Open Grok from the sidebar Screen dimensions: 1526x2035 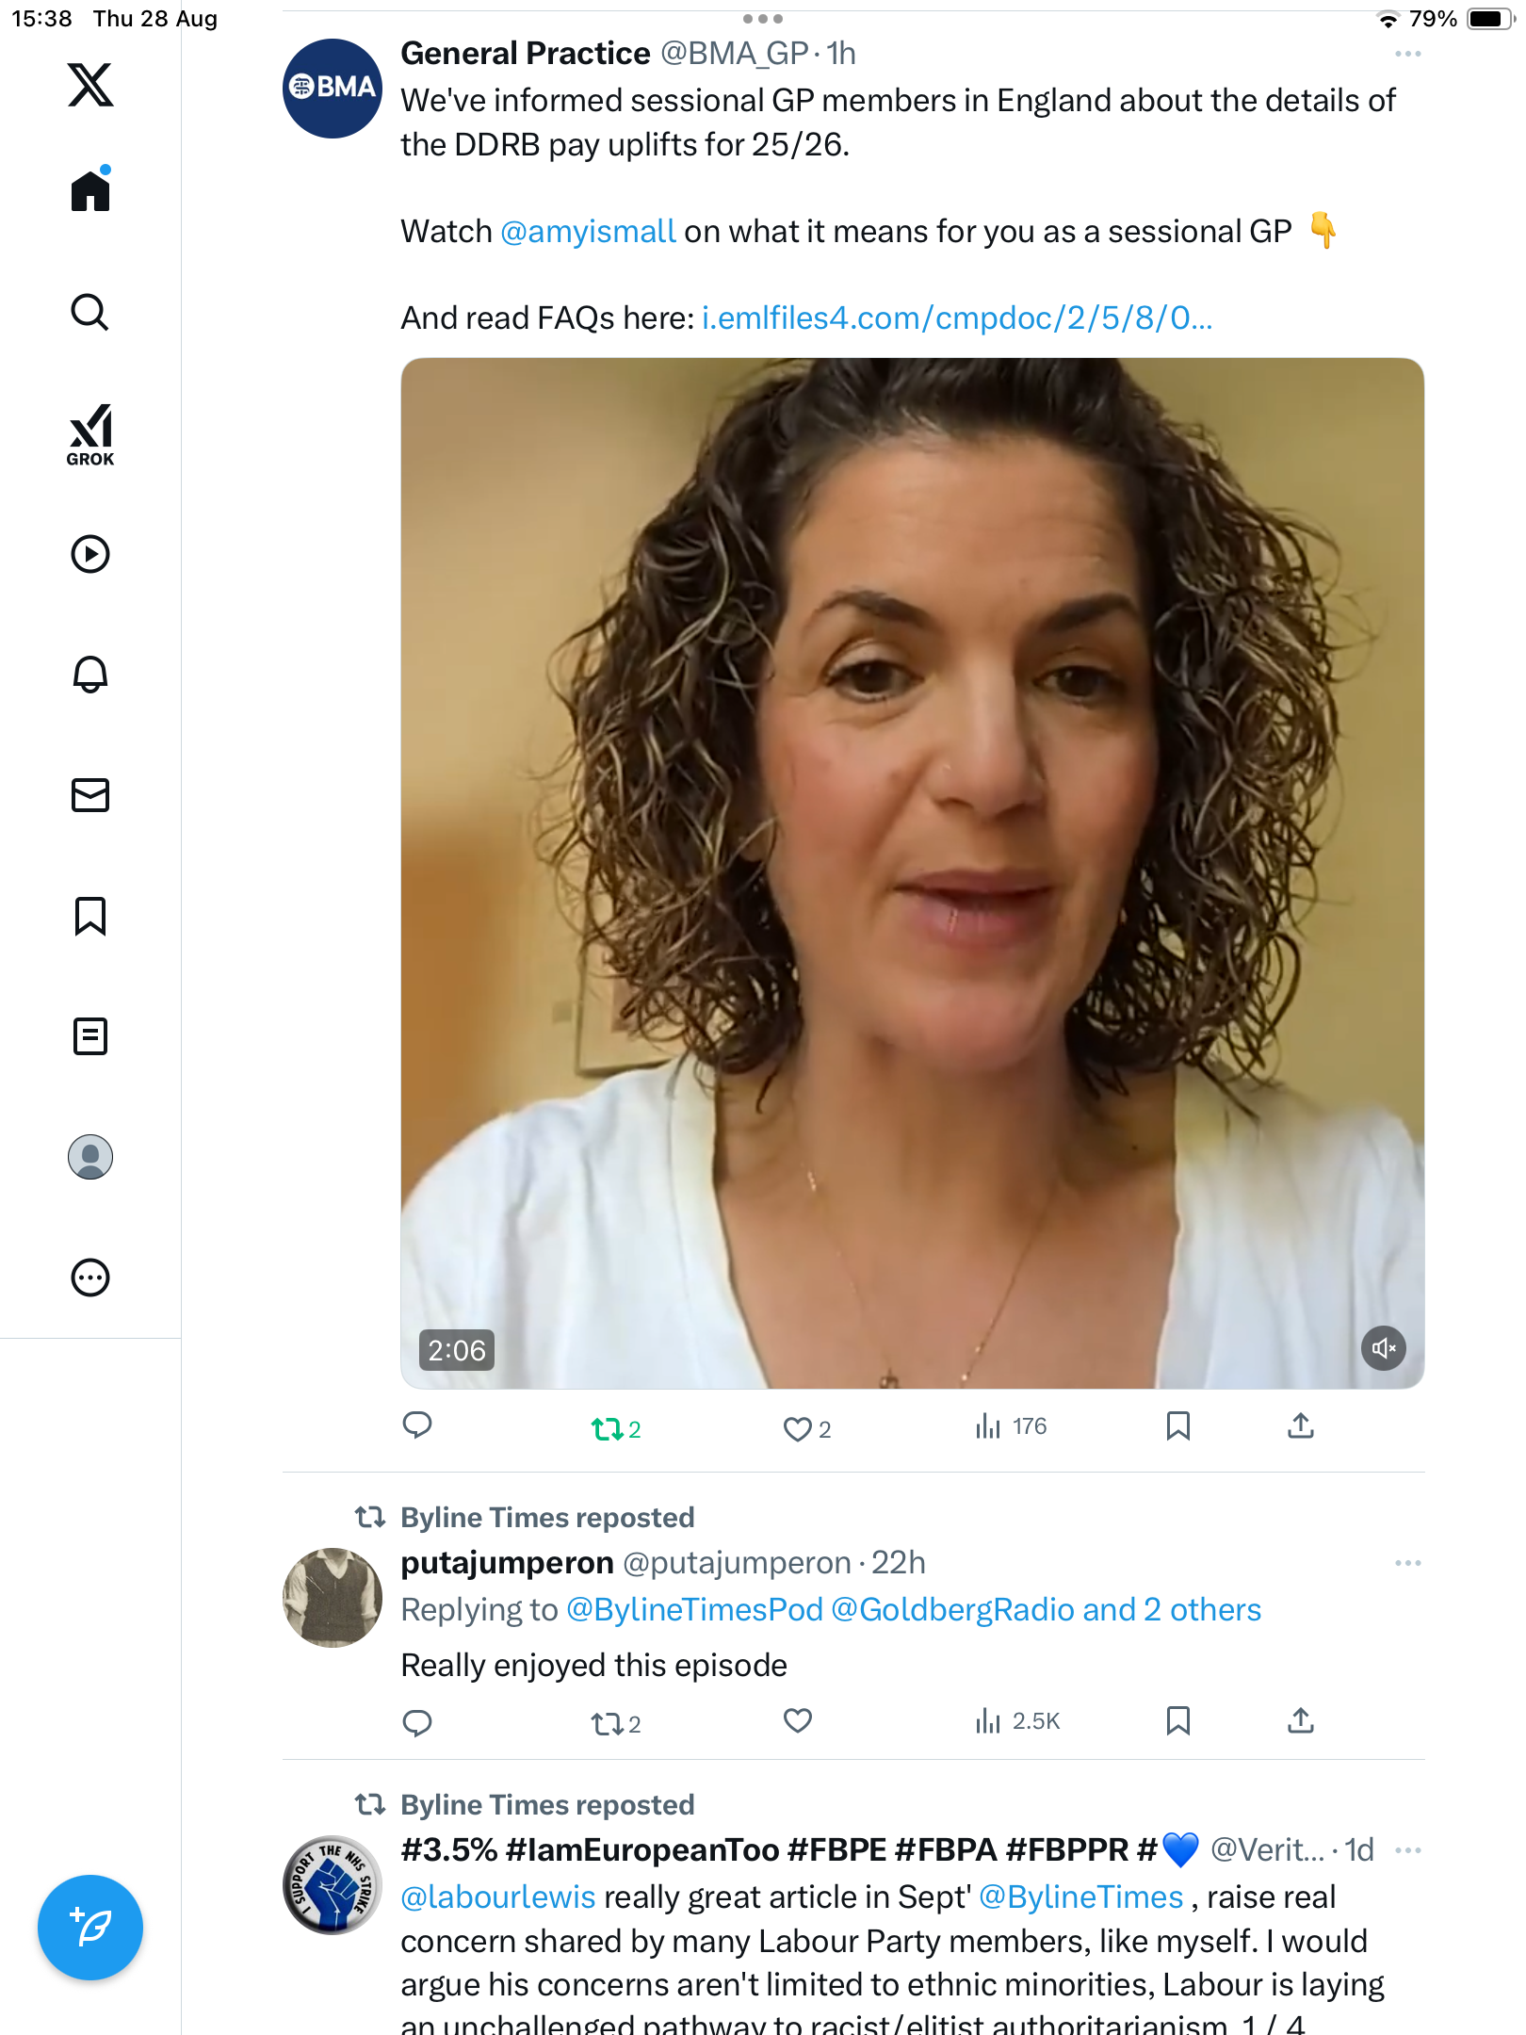90,434
